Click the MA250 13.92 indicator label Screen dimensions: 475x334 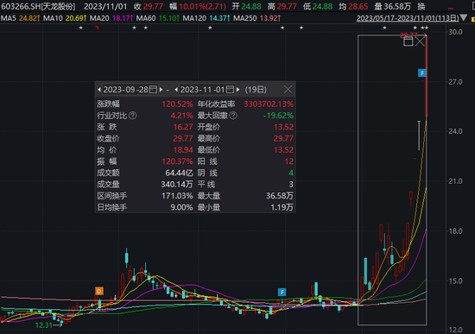[256, 18]
